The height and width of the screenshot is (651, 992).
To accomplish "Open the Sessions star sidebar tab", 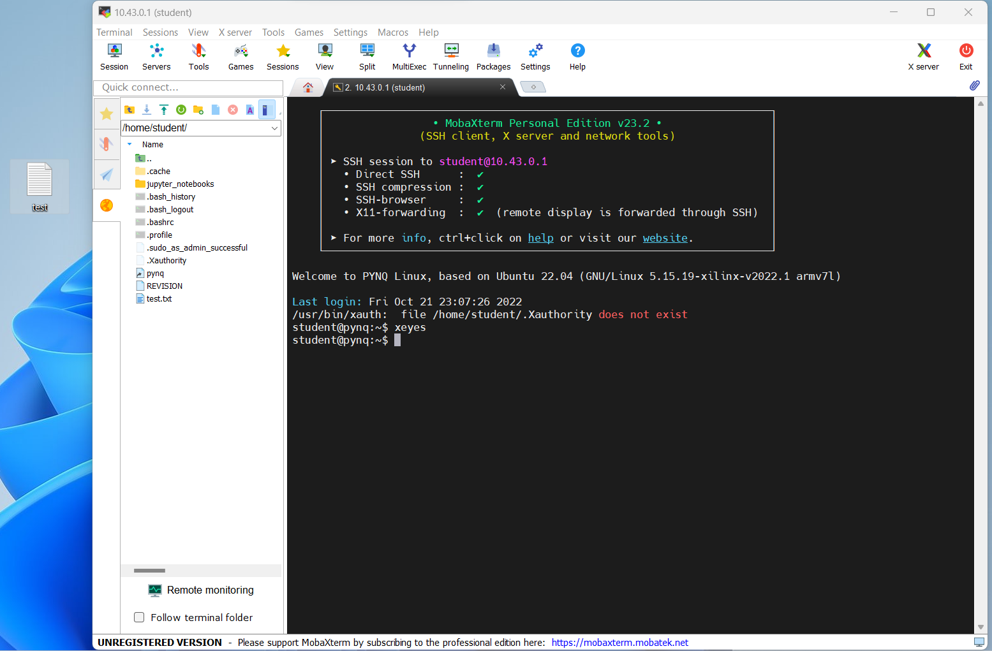I will coord(107,114).
